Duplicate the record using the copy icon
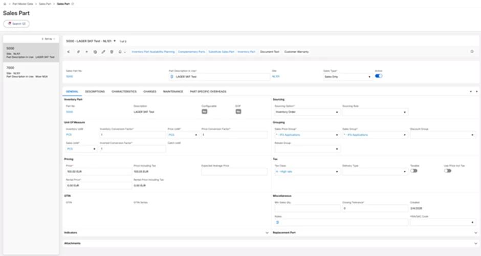 pos(95,52)
